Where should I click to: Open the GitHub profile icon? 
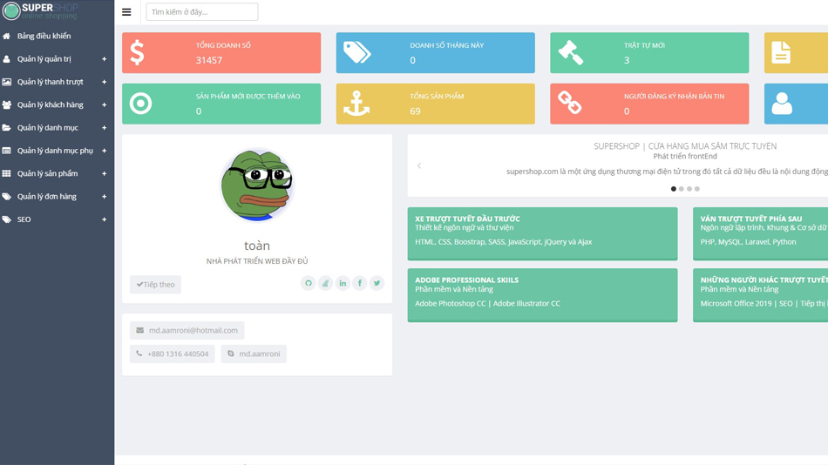308,283
